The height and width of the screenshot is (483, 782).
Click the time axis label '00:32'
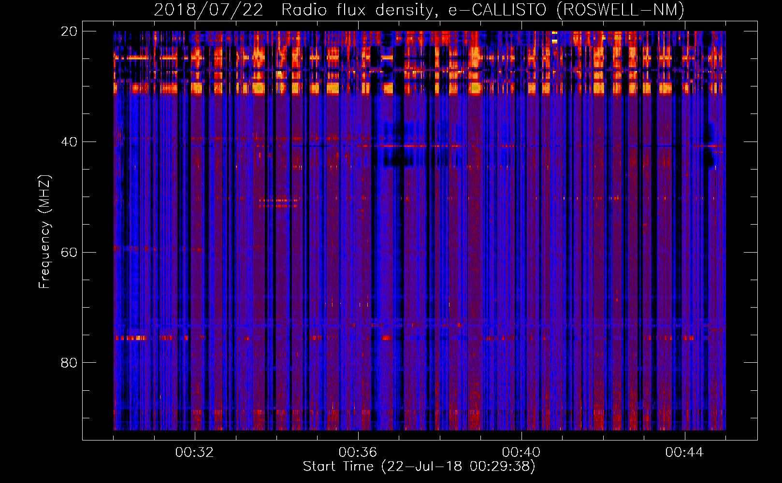tap(194, 453)
